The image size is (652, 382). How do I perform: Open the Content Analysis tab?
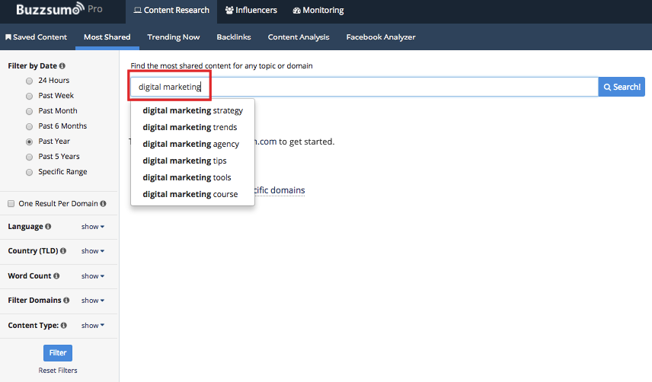click(x=299, y=37)
